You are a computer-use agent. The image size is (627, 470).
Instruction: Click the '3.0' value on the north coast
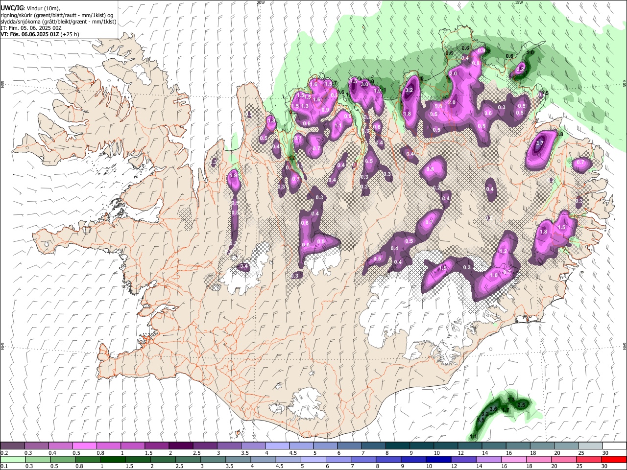[364, 85]
